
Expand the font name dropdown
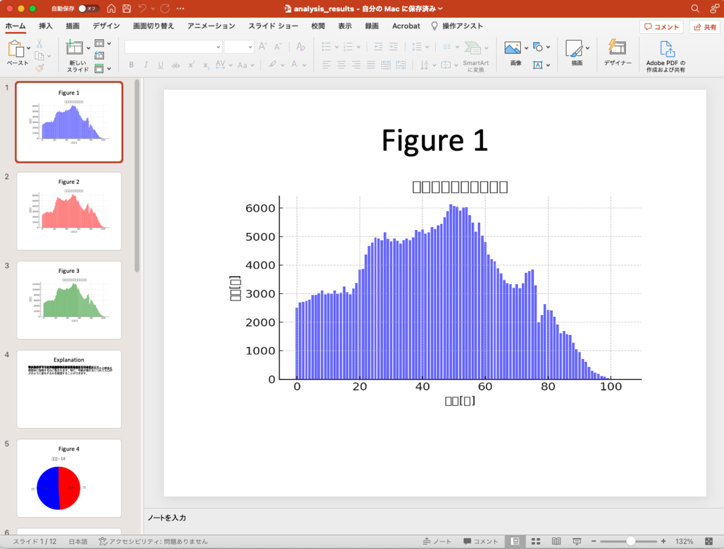(218, 47)
